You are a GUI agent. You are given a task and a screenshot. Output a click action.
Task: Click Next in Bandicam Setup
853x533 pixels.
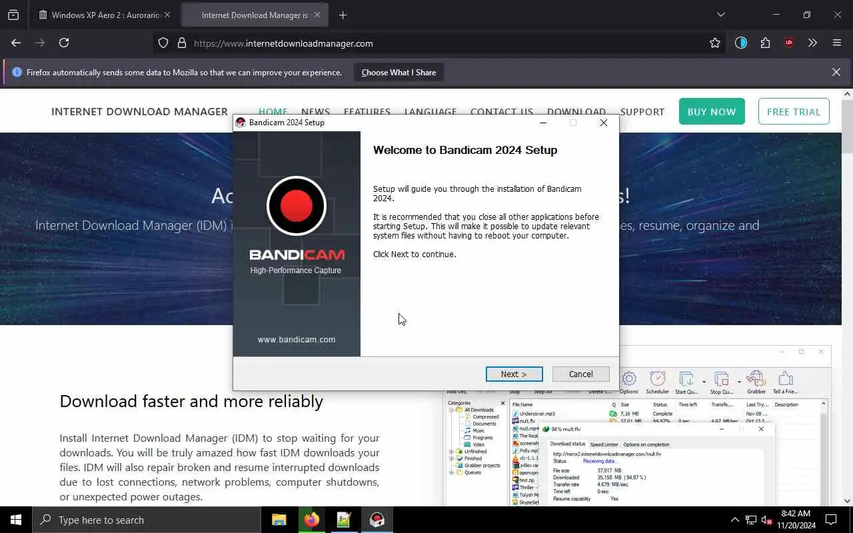click(x=514, y=374)
